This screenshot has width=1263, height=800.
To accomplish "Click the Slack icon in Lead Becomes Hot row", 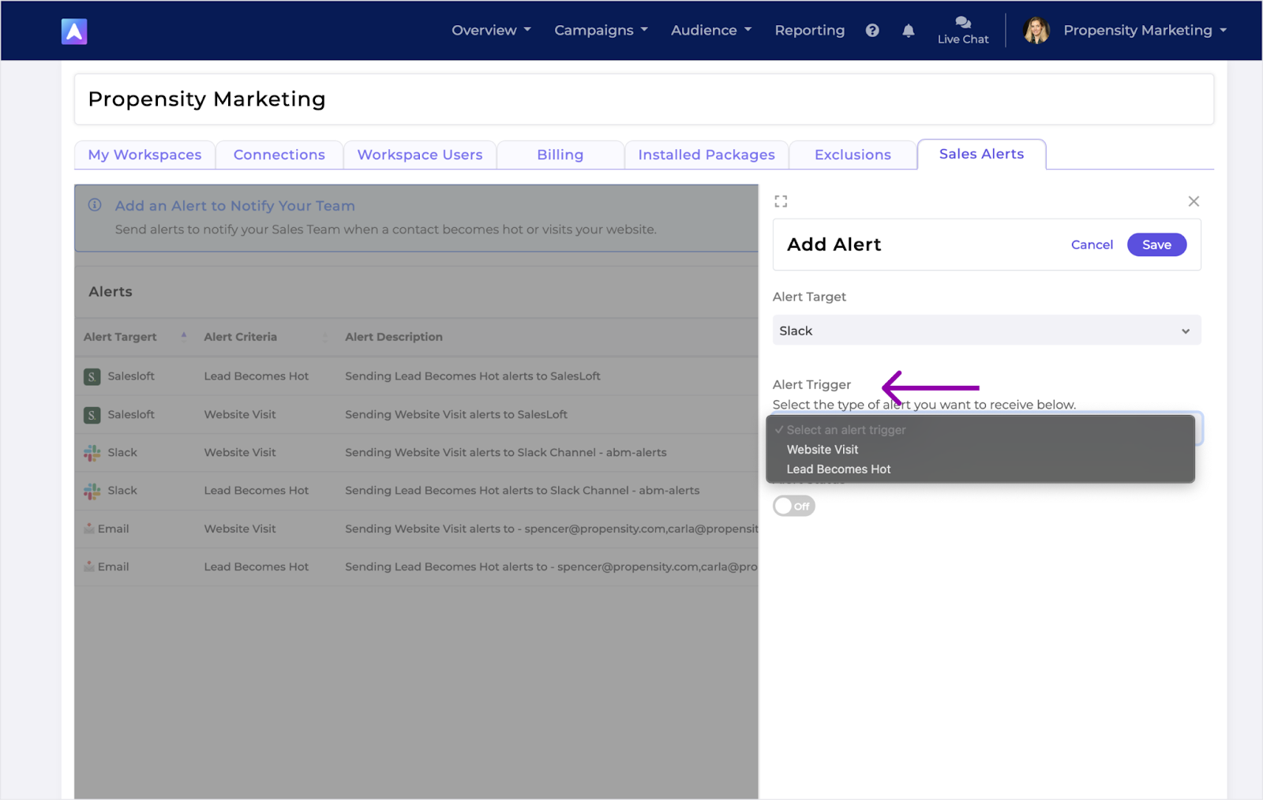I will tap(92, 491).
